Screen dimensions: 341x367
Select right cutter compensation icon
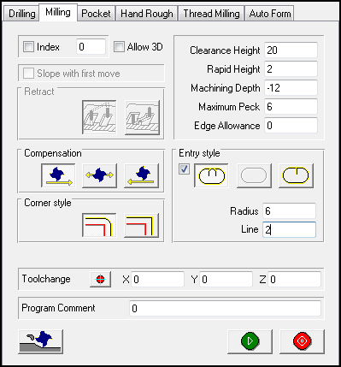pyautogui.click(x=141, y=175)
